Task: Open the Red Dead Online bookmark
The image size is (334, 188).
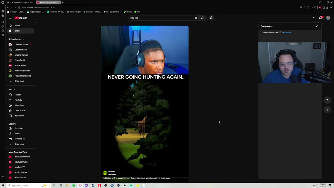Action: (x=112, y=12)
